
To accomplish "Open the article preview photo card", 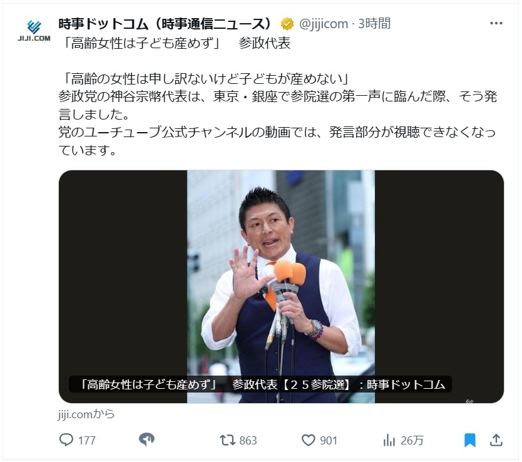I will point(281,286).
